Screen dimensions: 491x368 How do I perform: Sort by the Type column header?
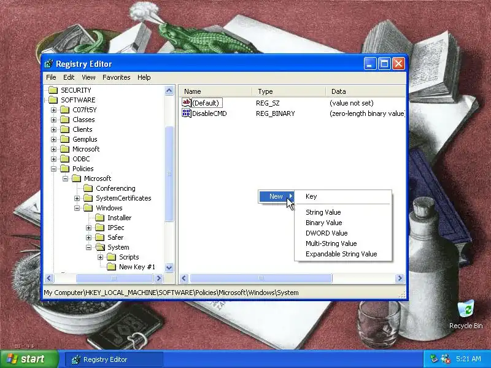click(x=289, y=91)
